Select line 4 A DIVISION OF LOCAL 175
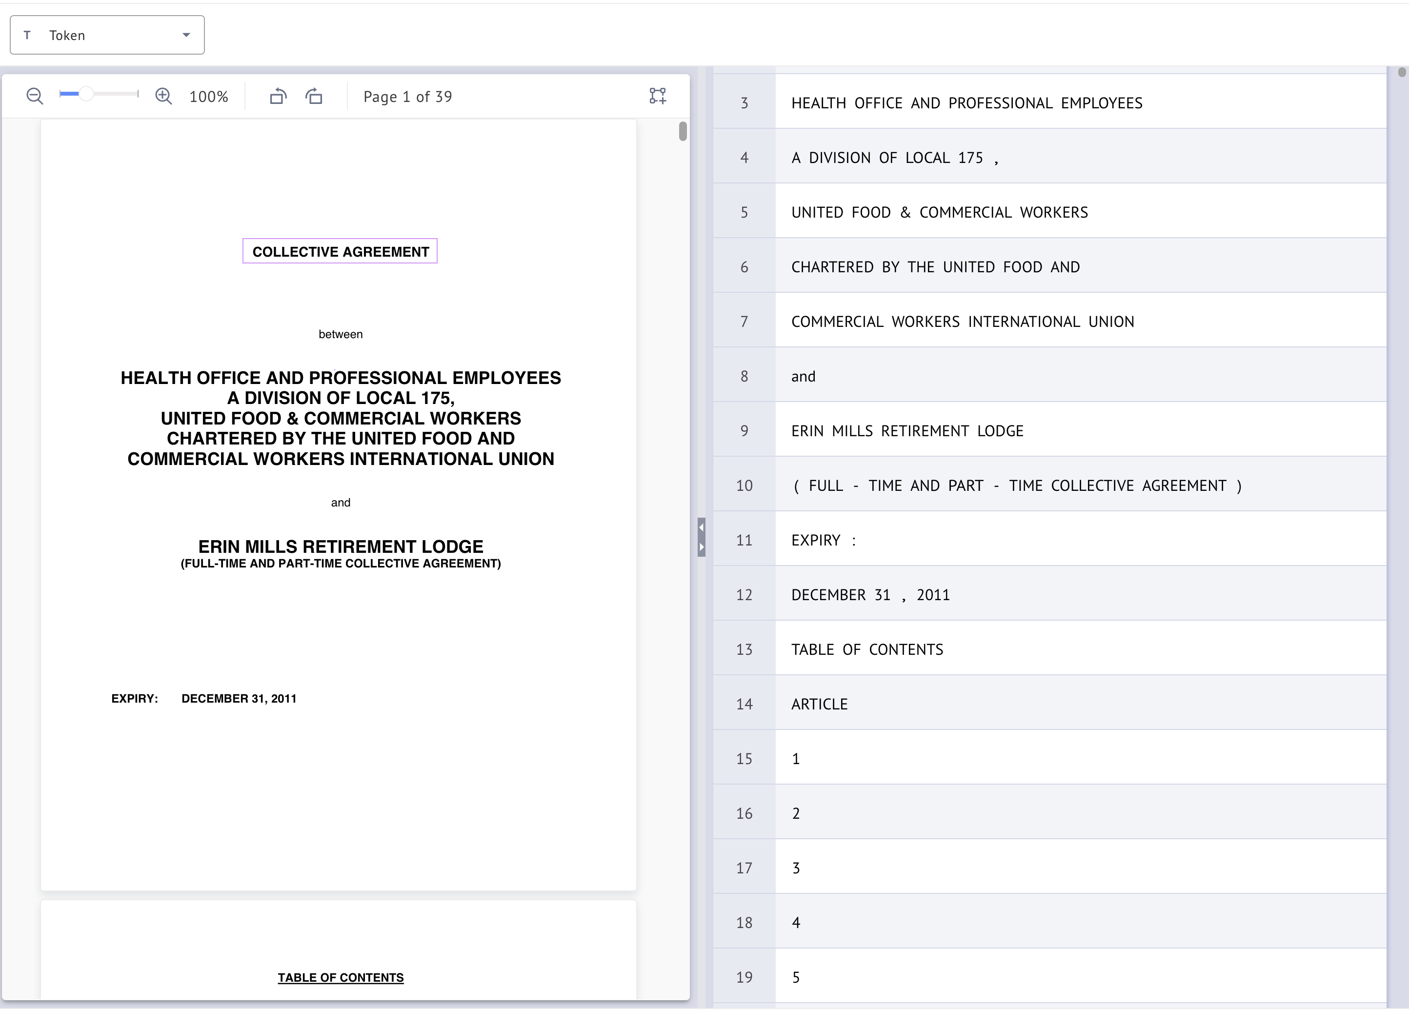The image size is (1409, 1010). click(1049, 157)
